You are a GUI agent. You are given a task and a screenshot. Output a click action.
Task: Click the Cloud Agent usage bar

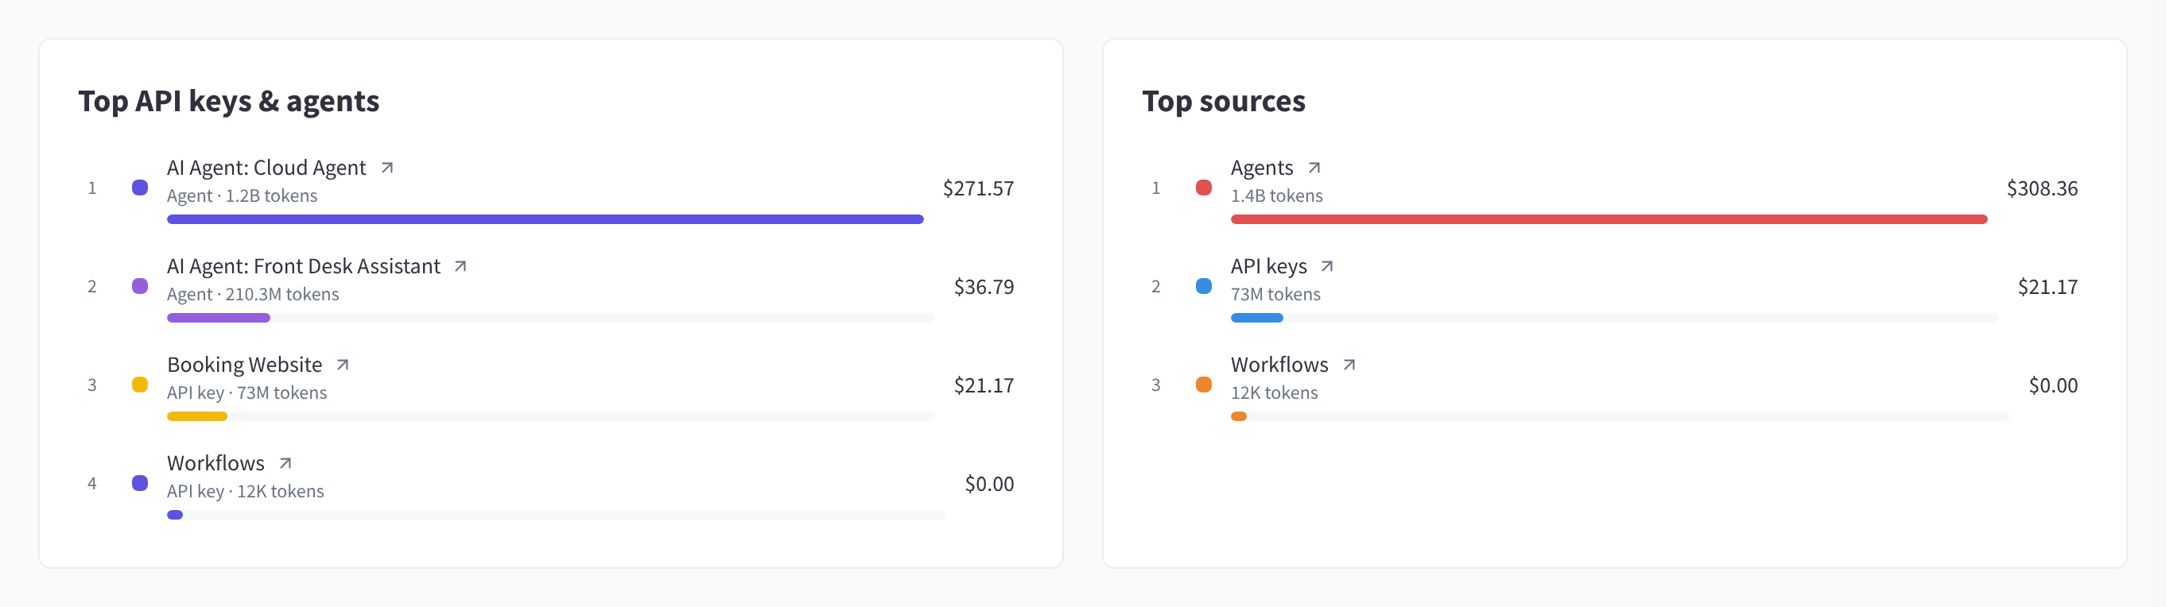click(x=545, y=219)
